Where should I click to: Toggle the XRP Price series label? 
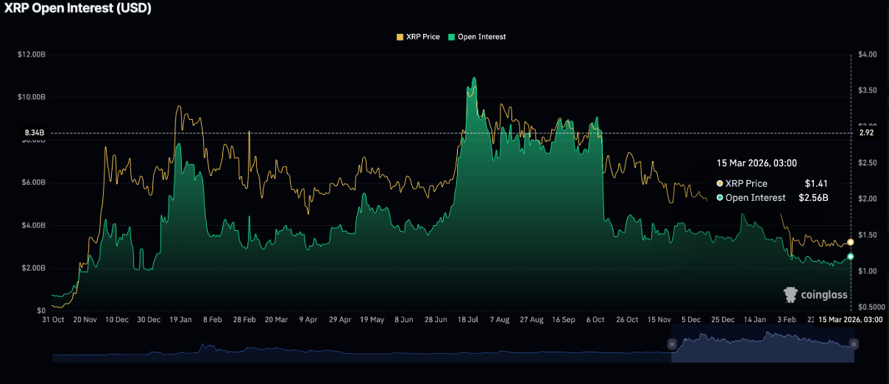422,37
